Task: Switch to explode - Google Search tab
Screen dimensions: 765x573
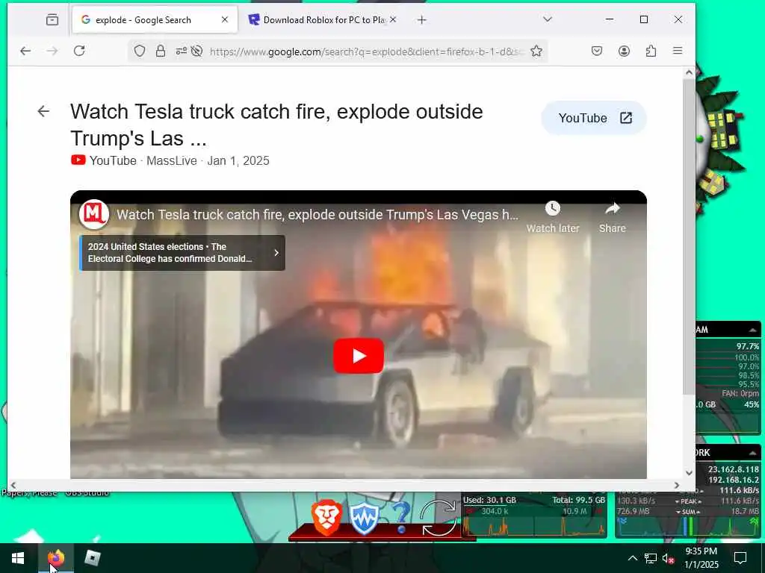Action: [x=155, y=19]
